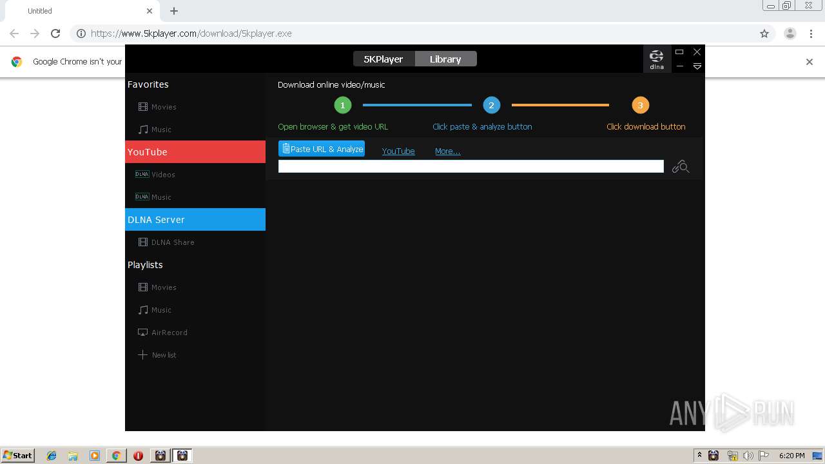
Task: Reload the Chrome page
Action: click(x=55, y=34)
